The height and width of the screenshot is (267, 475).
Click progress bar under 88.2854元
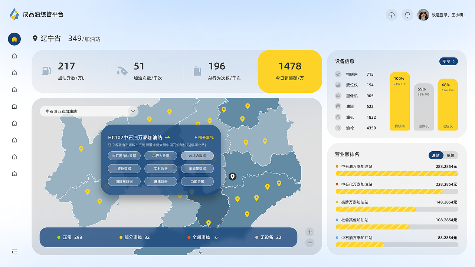click(x=397, y=245)
